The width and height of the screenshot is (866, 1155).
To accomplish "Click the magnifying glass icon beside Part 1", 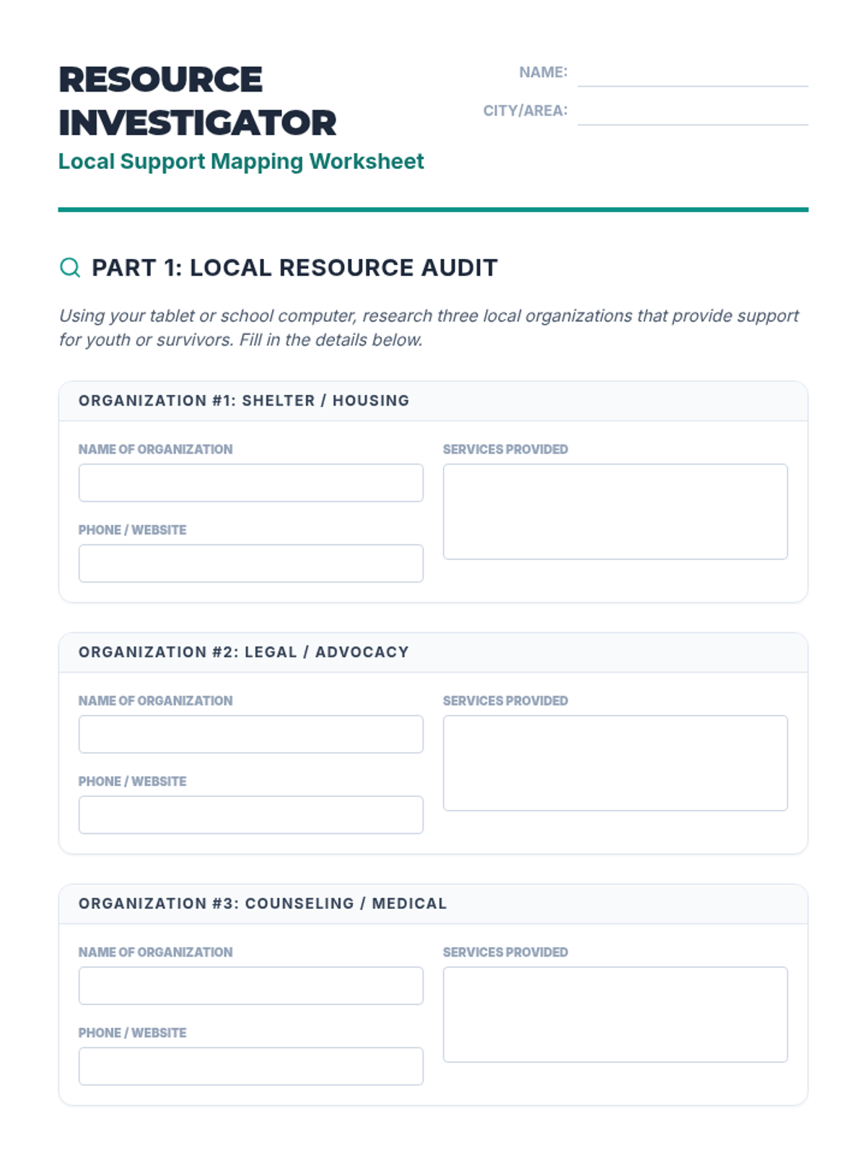I will (70, 268).
